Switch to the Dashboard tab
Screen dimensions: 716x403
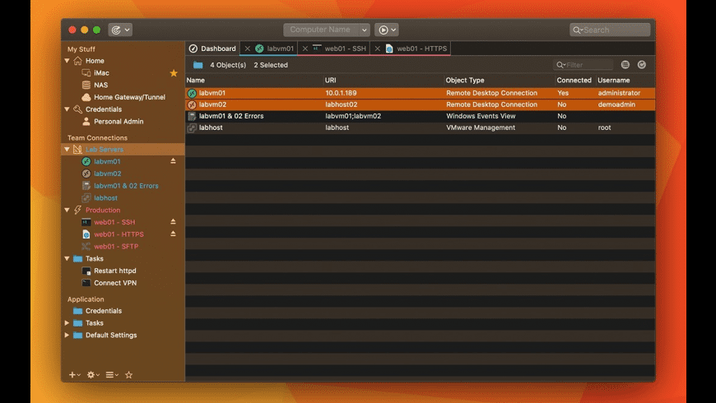pos(213,49)
